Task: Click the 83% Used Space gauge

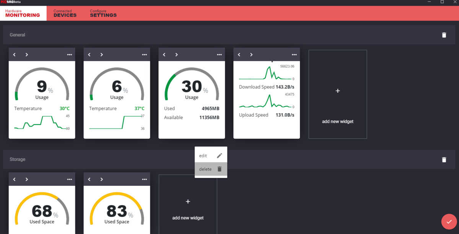Action: click(117, 208)
